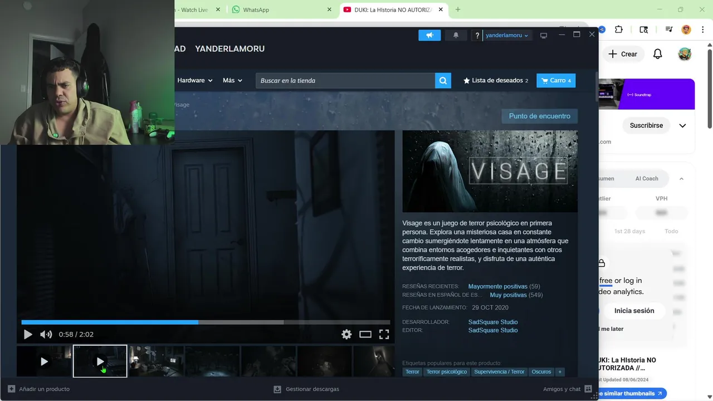Screen dimensions: 713x401
Task: Open SadSquare Studio developer link
Action: click(x=493, y=322)
